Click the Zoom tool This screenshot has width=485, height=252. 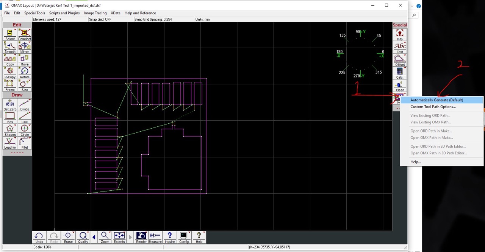105,238
